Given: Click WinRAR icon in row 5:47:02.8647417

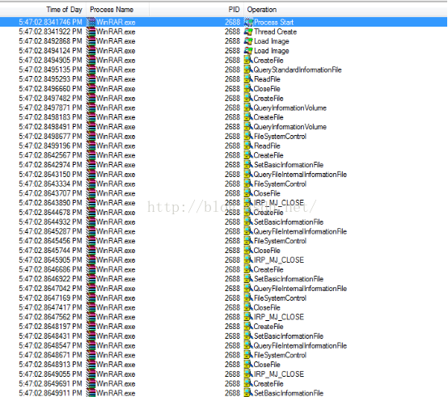Looking at the screenshot, I should [91, 307].
